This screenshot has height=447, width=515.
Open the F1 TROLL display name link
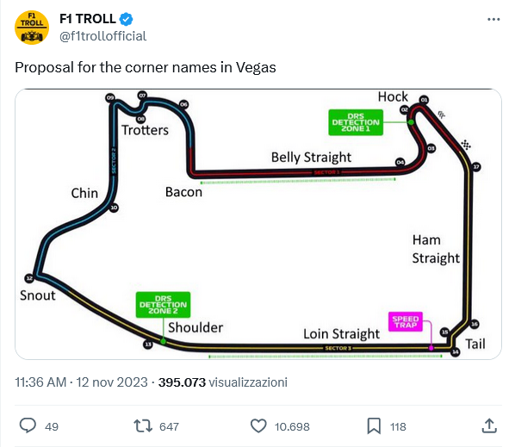88,19
